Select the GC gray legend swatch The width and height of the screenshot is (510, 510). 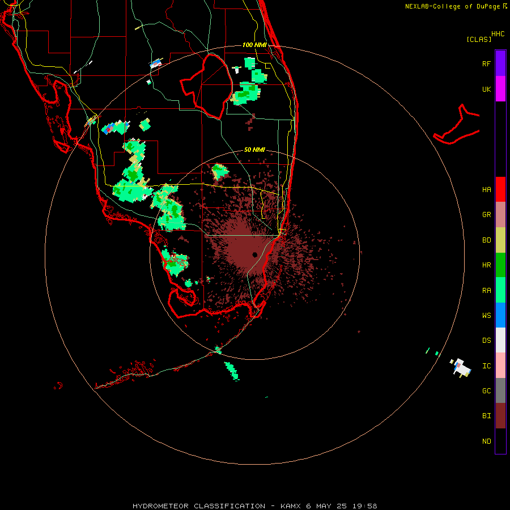pos(500,390)
